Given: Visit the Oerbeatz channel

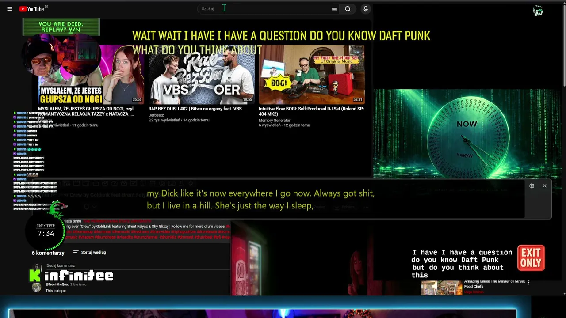Looking at the screenshot, I should pos(156,115).
